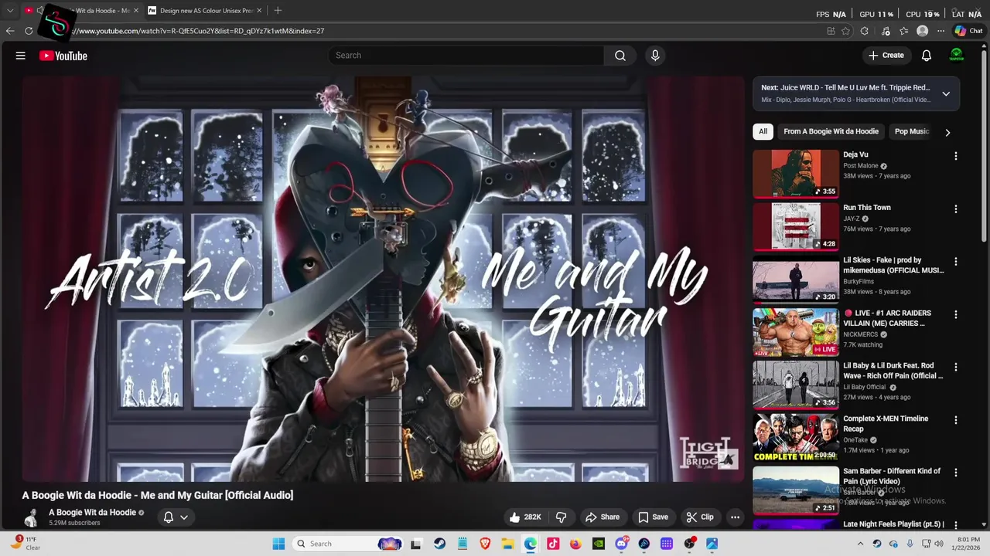
Task: Open Lil Baby & Lil Durk Rich Off Pain thumbnail
Action: [796, 385]
